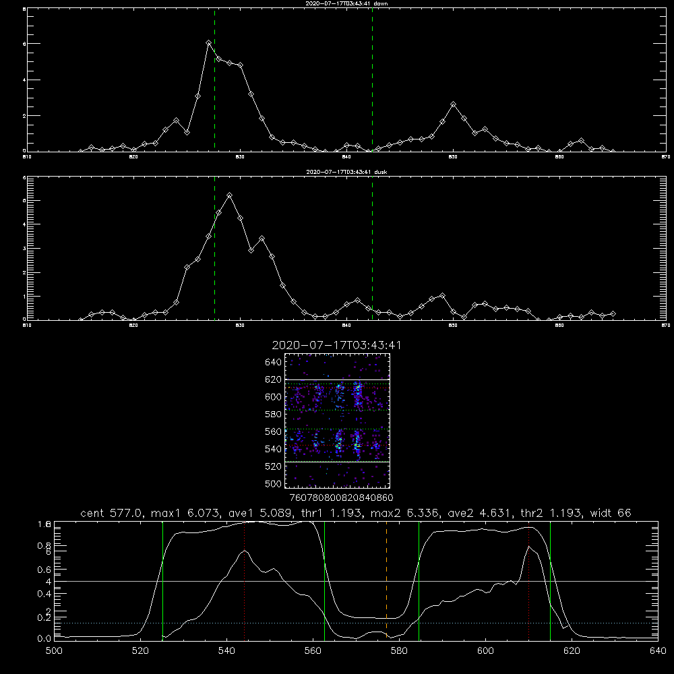
Task: Click the heatmap x-axis label string "760780800820840860"
Action: pos(342,498)
